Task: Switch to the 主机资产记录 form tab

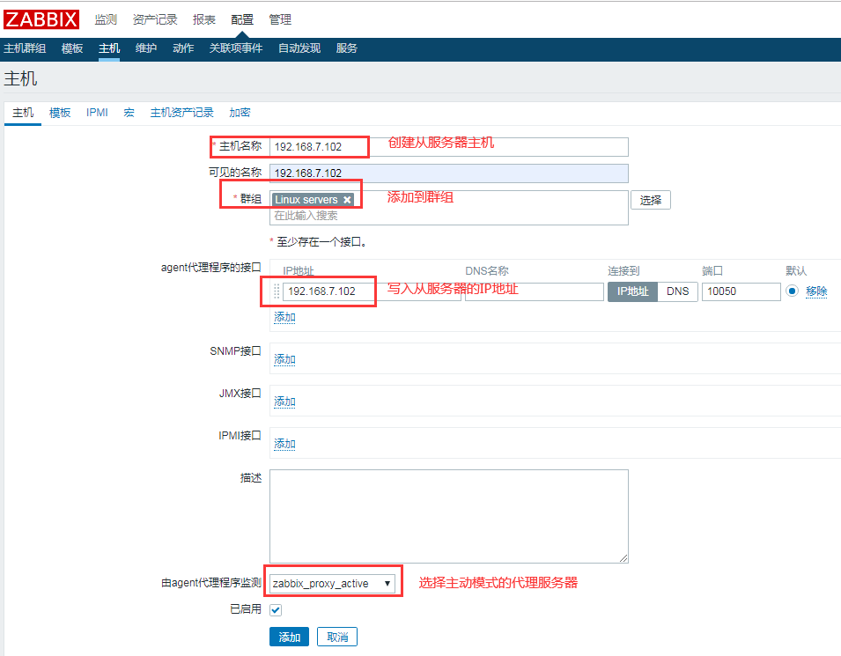Action: pos(181,113)
